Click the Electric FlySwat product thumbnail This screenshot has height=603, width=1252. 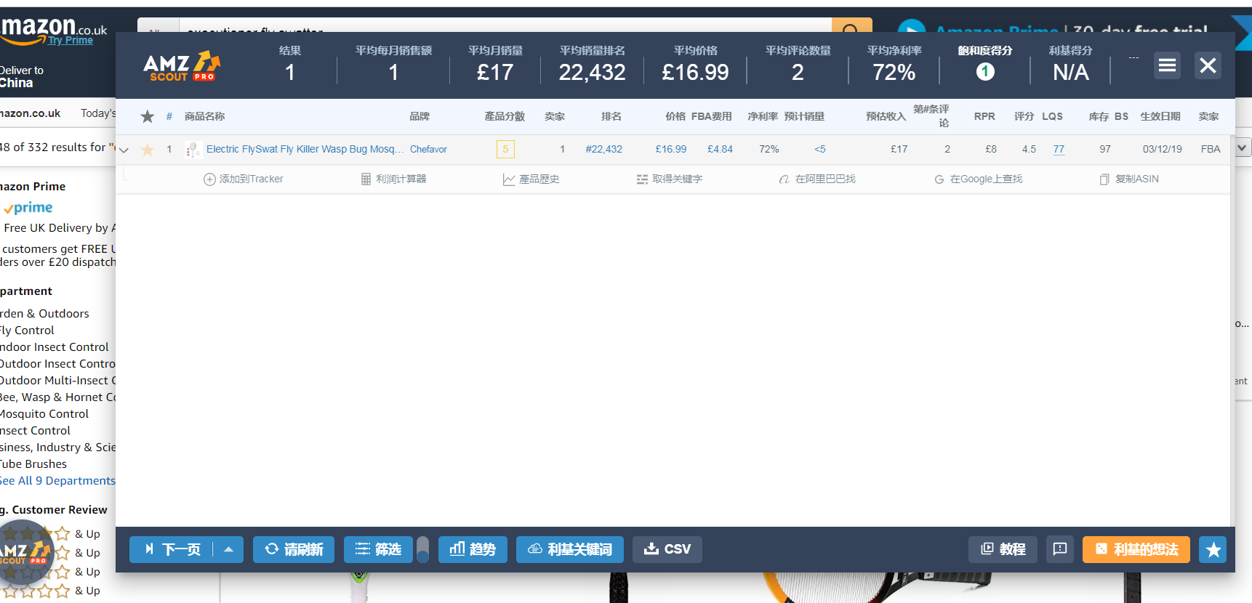pos(193,150)
